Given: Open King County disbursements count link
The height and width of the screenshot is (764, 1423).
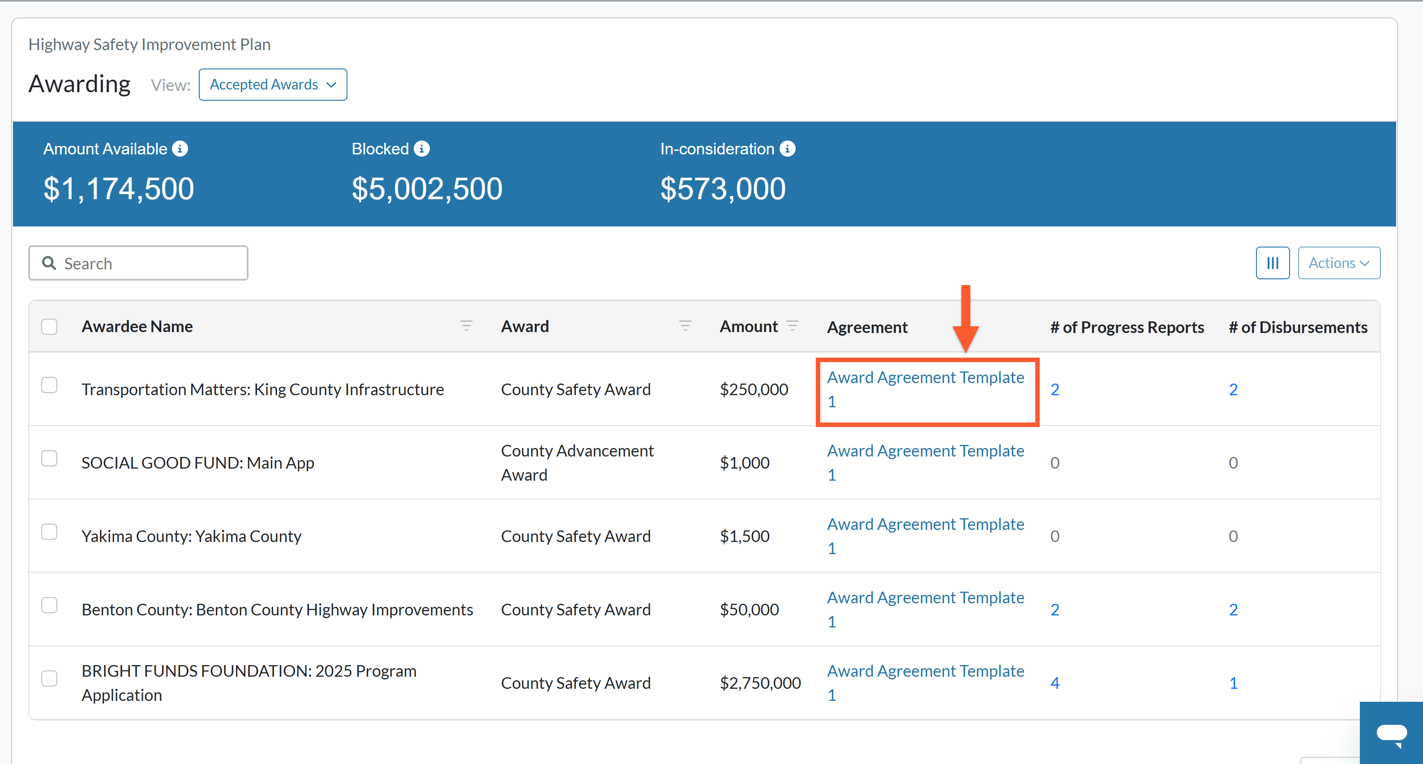Looking at the screenshot, I should pos(1233,389).
